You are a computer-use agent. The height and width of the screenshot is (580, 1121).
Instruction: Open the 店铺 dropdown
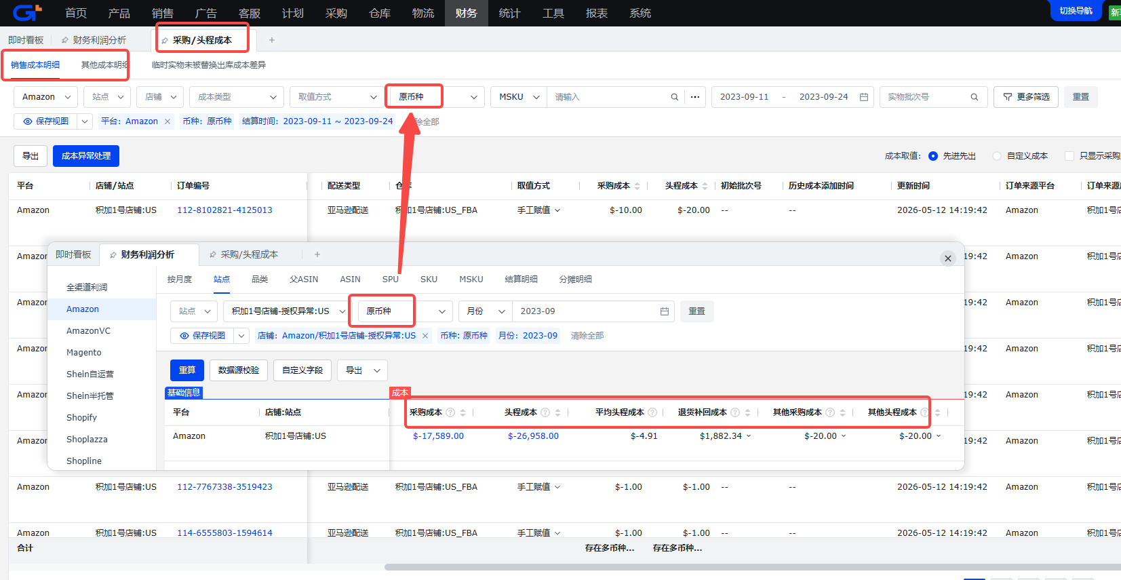[160, 97]
